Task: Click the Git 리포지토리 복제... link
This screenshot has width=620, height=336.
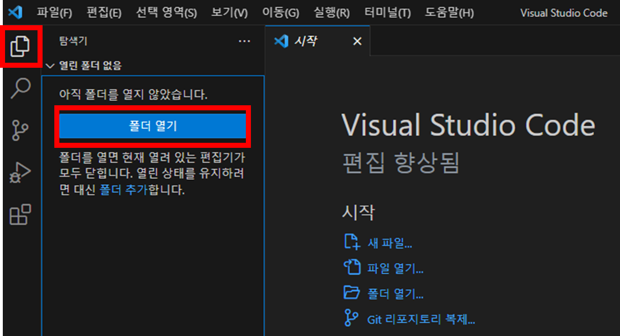Action: [x=421, y=319]
